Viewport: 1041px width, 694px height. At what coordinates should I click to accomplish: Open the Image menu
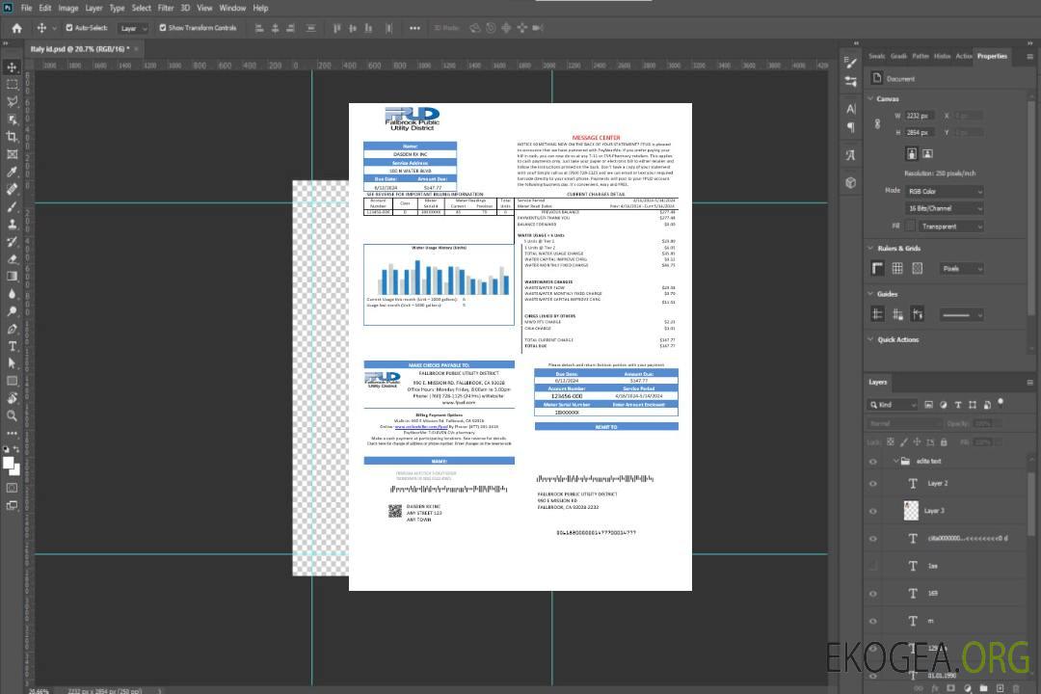[68, 8]
